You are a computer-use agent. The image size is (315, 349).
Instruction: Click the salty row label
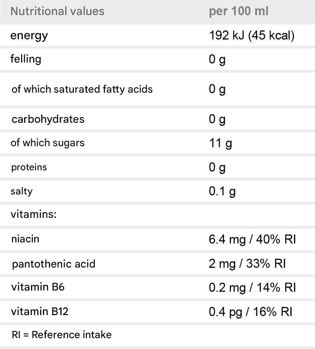coord(22,191)
